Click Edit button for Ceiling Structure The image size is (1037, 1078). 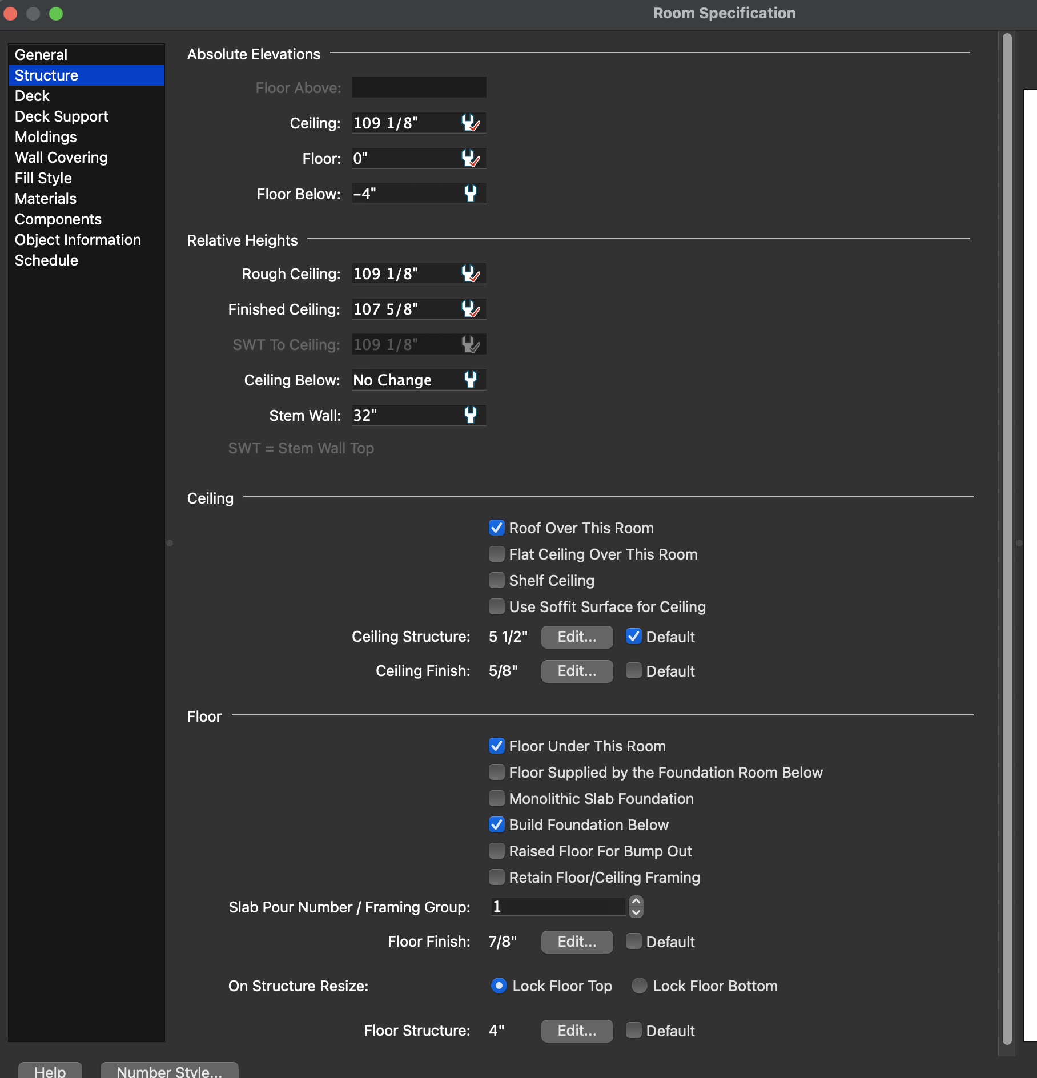click(x=577, y=637)
